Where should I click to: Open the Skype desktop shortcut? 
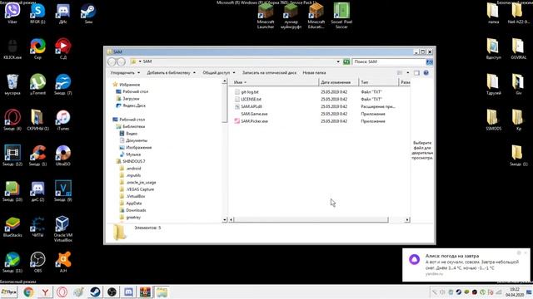[37, 13]
